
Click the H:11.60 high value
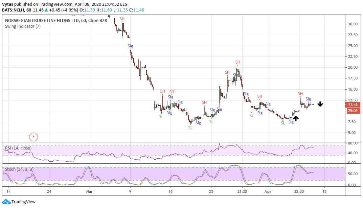click(x=104, y=10)
